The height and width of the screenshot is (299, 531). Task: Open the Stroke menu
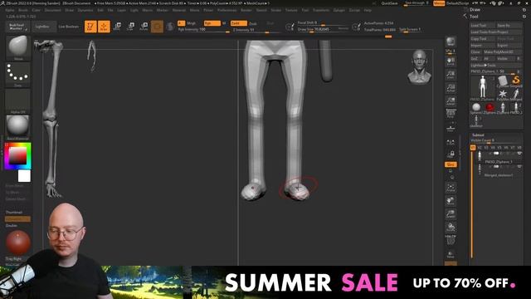click(275, 10)
